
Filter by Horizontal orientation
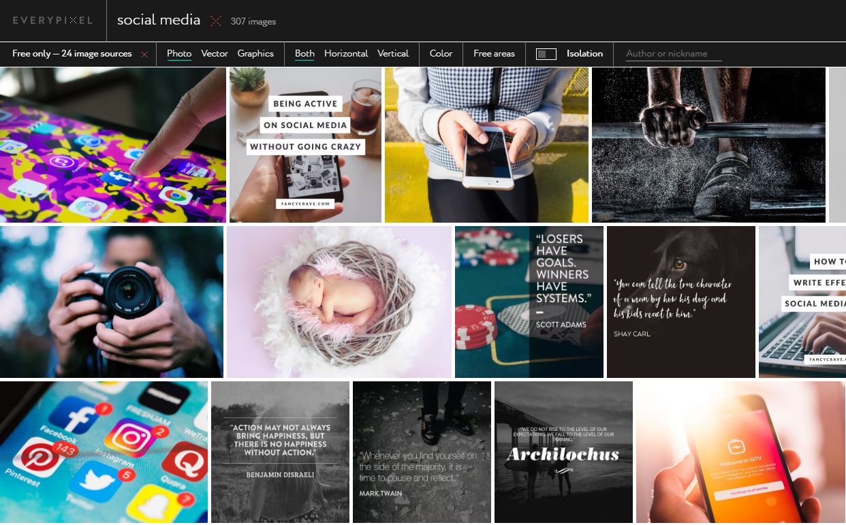coord(346,54)
